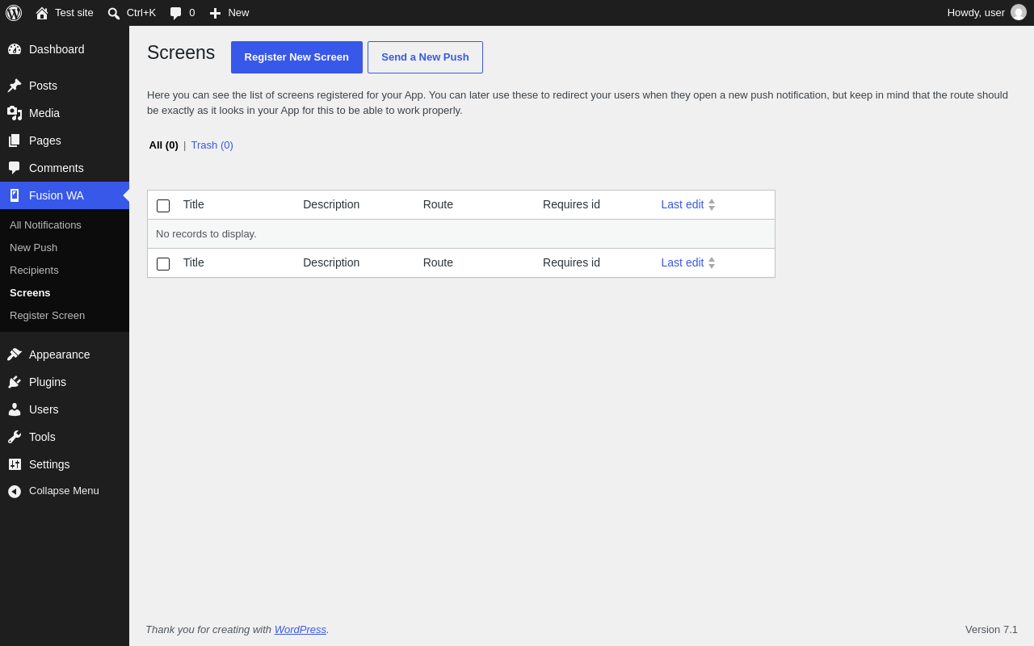
Task: Open Dashboard menu item
Action: [65, 49]
